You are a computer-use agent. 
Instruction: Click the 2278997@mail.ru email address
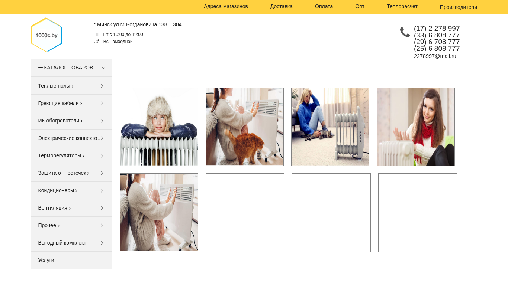tap(435, 56)
